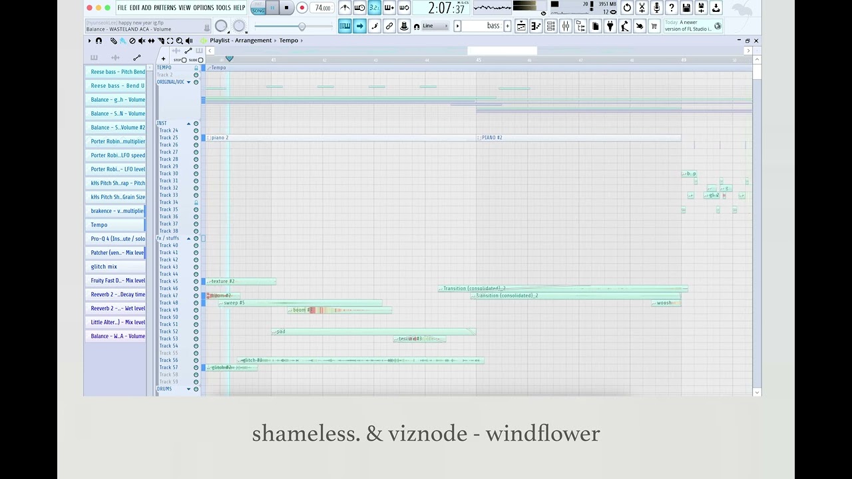Open the playlist view icon
Viewport: 852px width, 479px height.
pos(521,26)
